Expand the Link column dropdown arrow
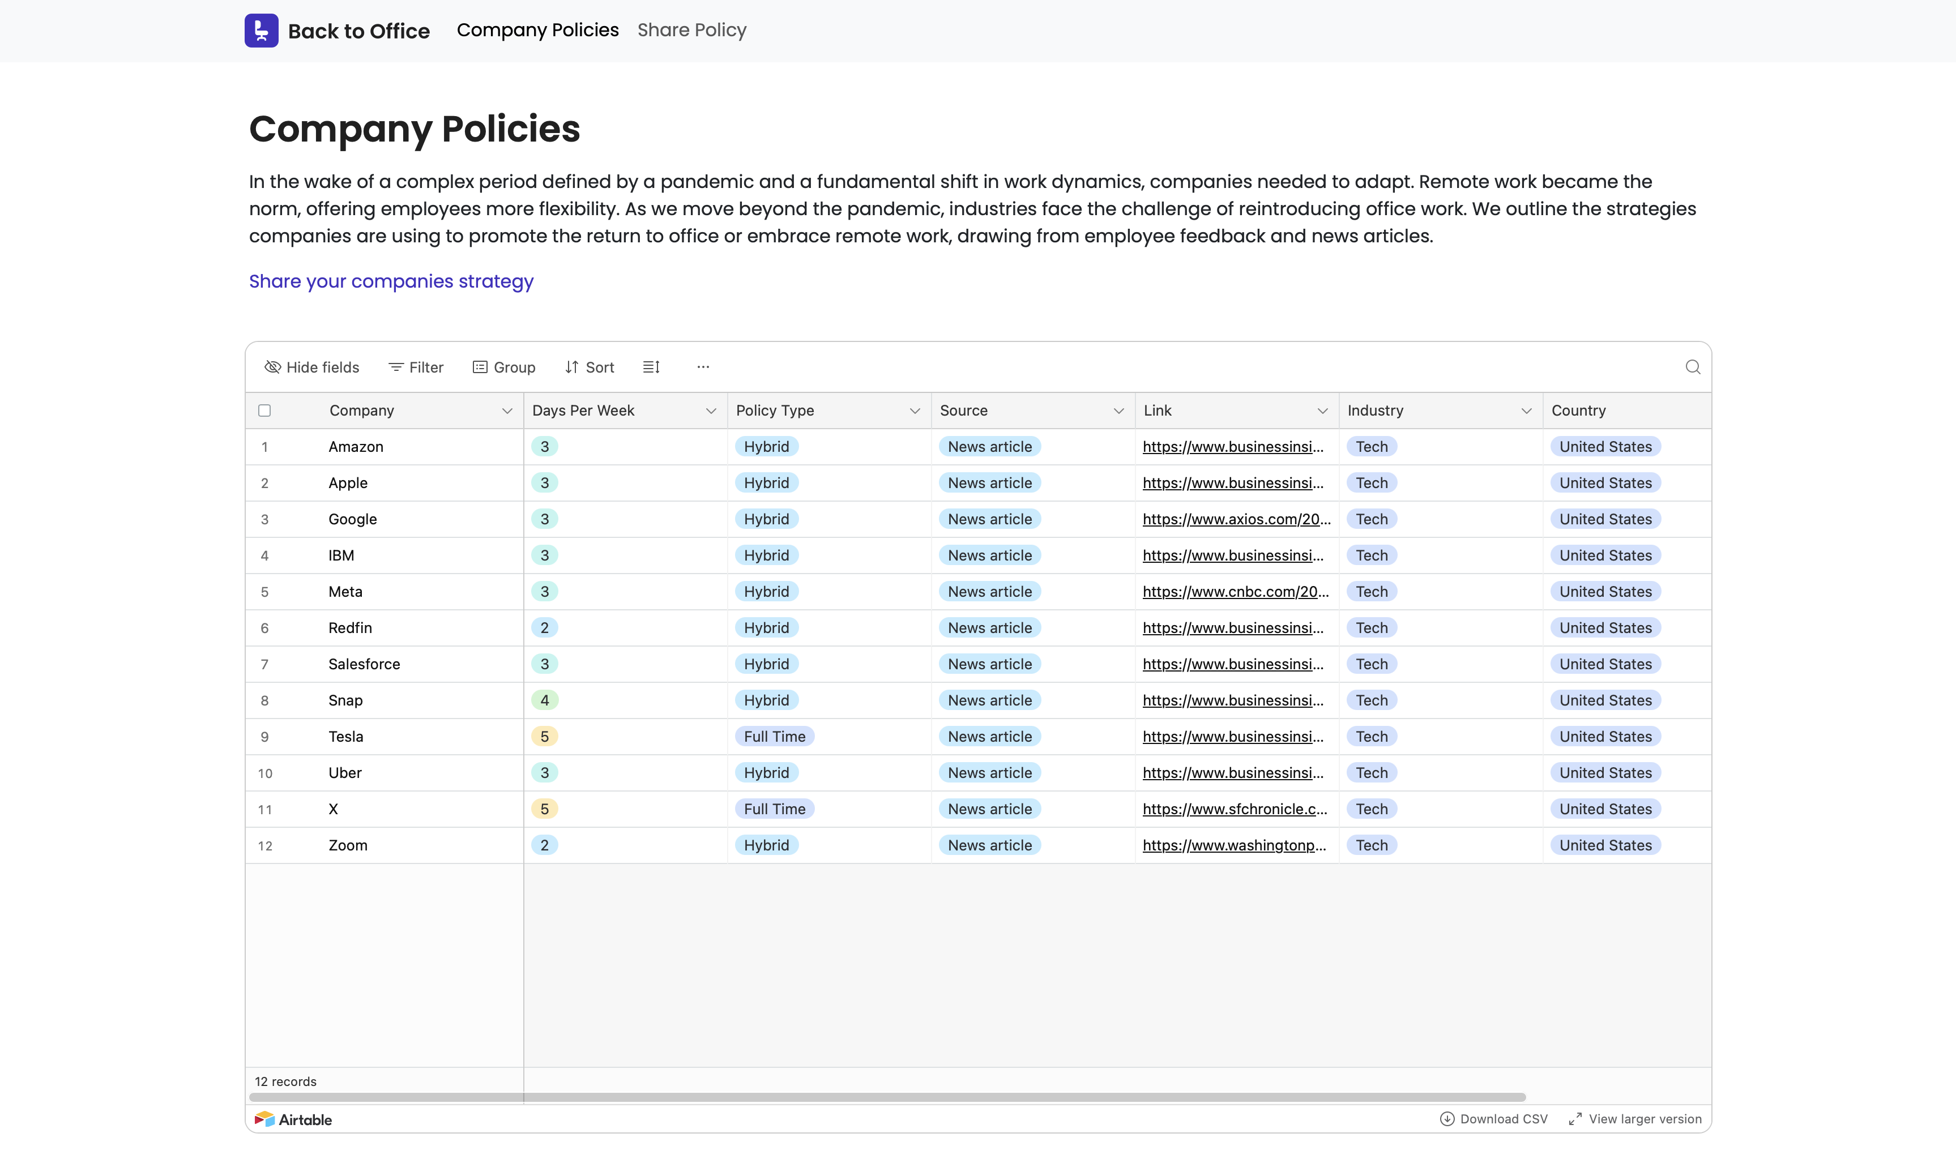 click(x=1322, y=411)
